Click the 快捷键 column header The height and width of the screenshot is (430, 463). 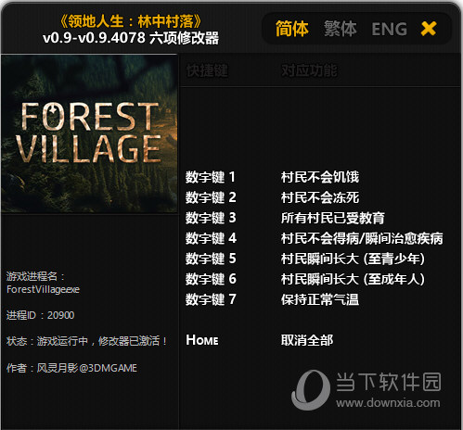click(x=207, y=70)
